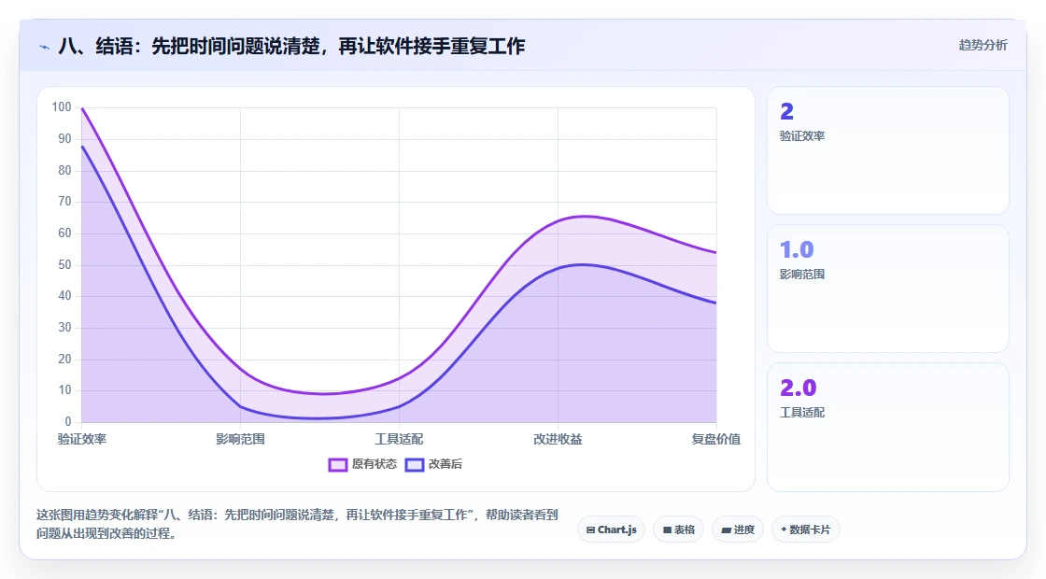Click the 2.0 value in 工具适配 card
The height and width of the screenshot is (579, 1046).
(798, 388)
